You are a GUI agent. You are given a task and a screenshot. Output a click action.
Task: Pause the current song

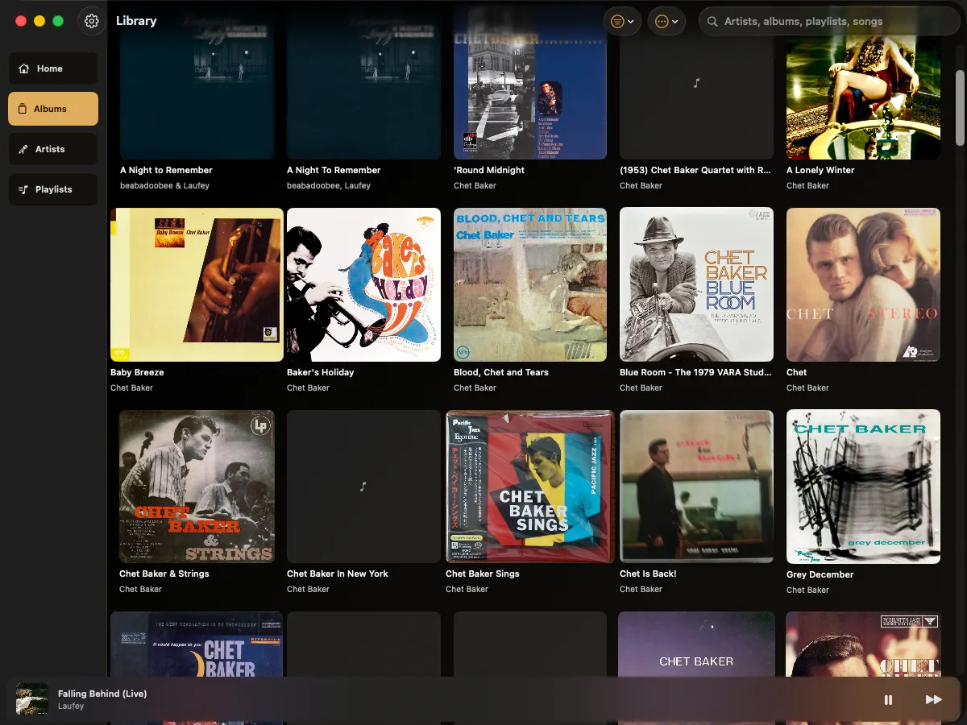[888, 699]
